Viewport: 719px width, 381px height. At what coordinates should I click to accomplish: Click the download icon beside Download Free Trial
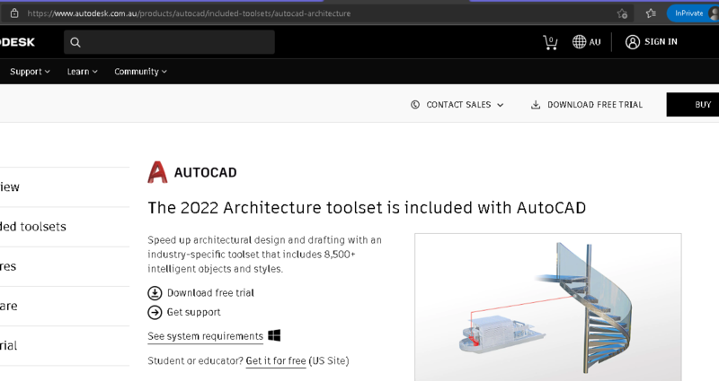point(536,105)
